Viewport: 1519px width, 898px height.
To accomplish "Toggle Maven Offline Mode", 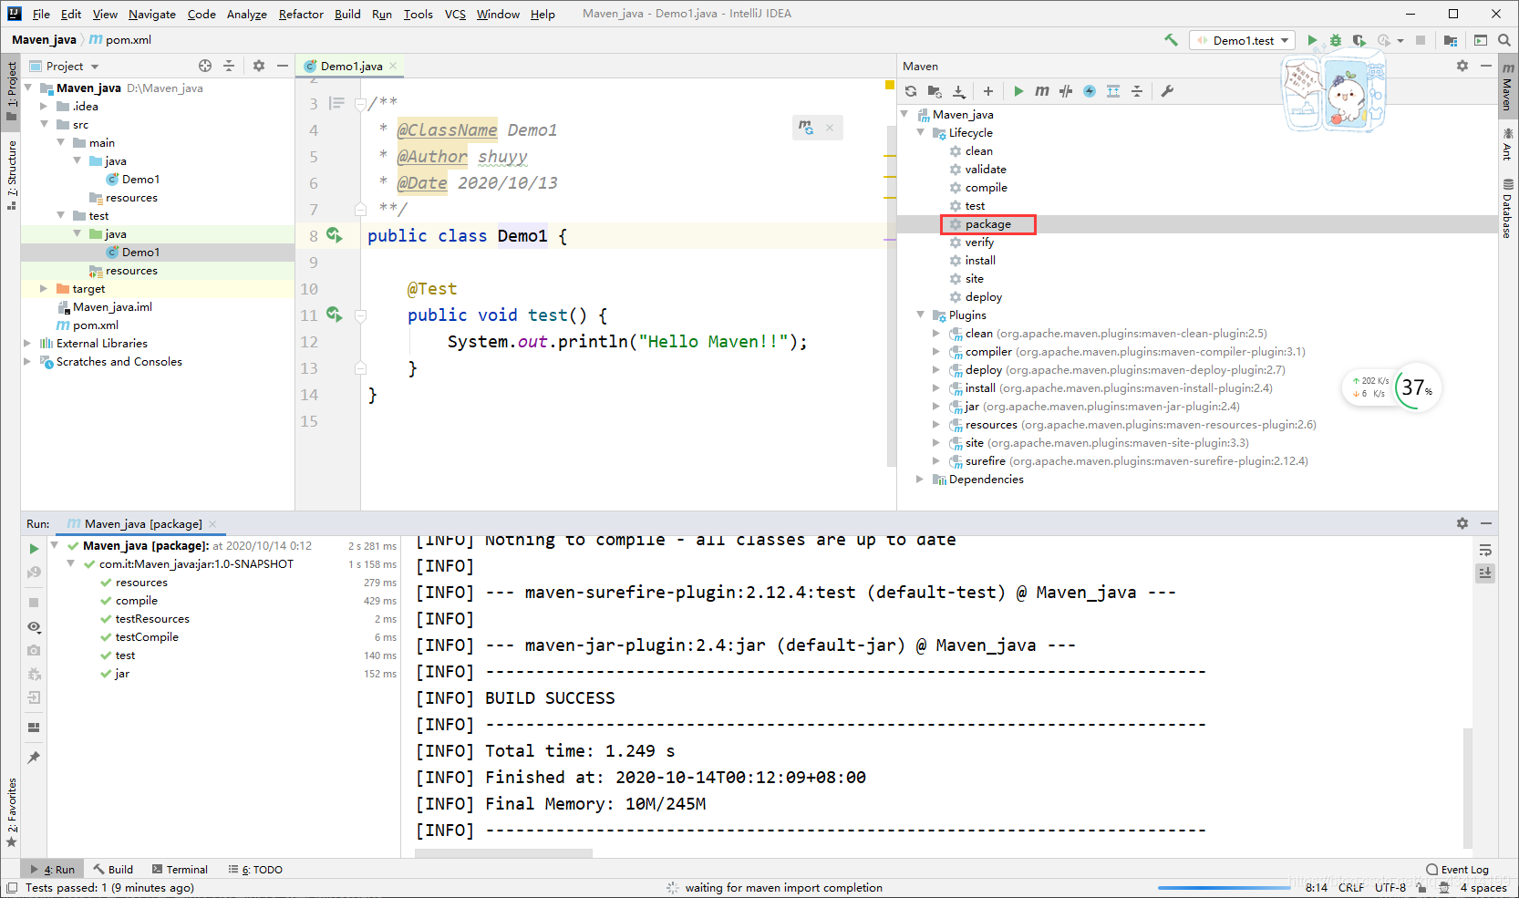I will tap(1066, 91).
